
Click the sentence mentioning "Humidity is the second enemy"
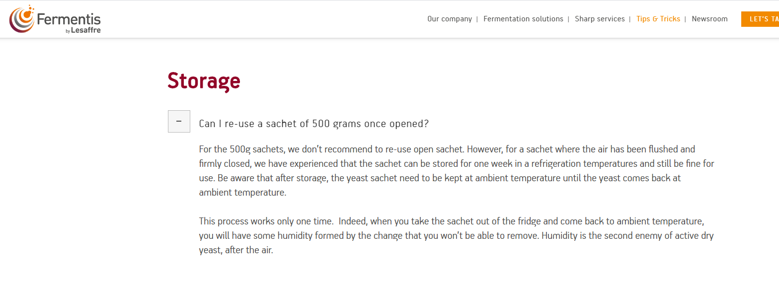click(x=628, y=235)
